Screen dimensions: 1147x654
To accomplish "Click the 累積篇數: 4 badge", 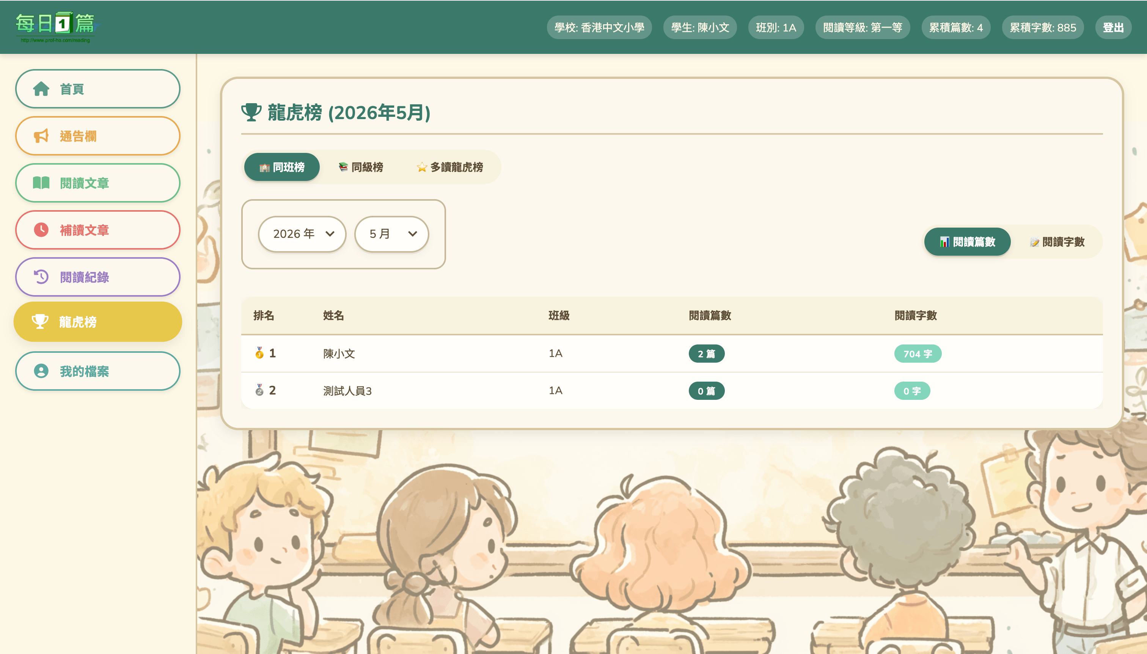I will click(x=956, y=28).
